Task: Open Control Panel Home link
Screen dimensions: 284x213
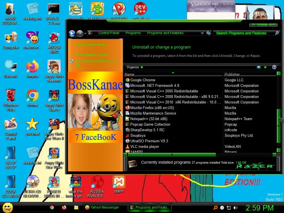Action: point(91,45)
